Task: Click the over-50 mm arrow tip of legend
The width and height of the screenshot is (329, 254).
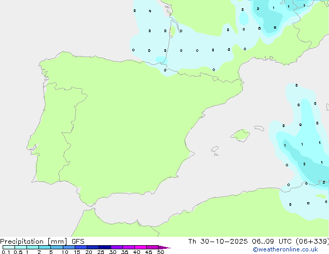Action: 164,247
